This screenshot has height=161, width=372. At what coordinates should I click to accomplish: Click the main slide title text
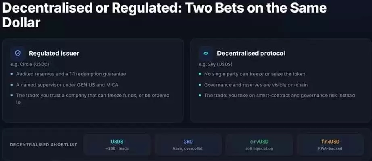164,15
